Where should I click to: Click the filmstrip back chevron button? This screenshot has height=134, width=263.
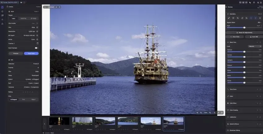[x=45, y=124]
